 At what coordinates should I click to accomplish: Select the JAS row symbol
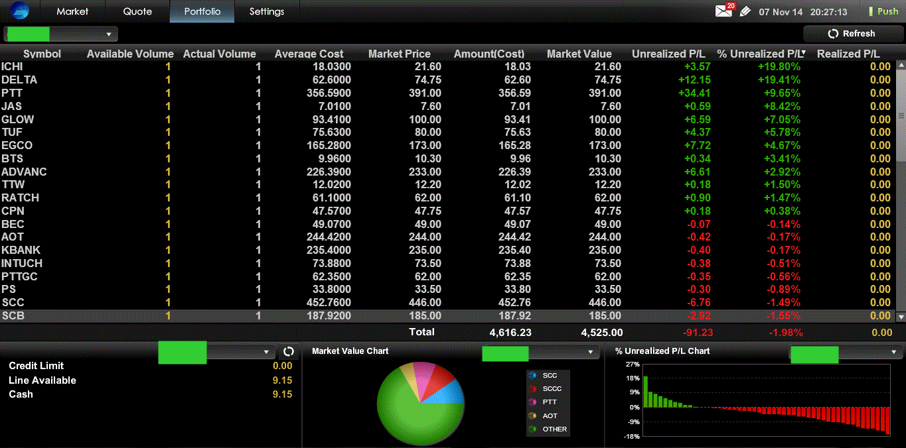click(11, 106)
